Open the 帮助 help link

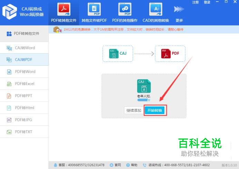pyautogui.click(x=134, y=165)
